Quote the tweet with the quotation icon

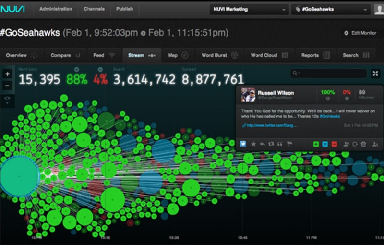pyautogui.click(x=279, y=144)
